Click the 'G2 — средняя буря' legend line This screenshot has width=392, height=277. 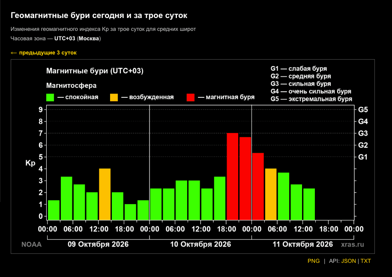pyautogui.click(x=301, y=76)
